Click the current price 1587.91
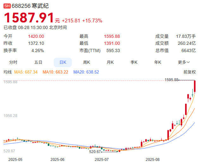The width and height of the screenshot is (199, 165). [29, 18]
